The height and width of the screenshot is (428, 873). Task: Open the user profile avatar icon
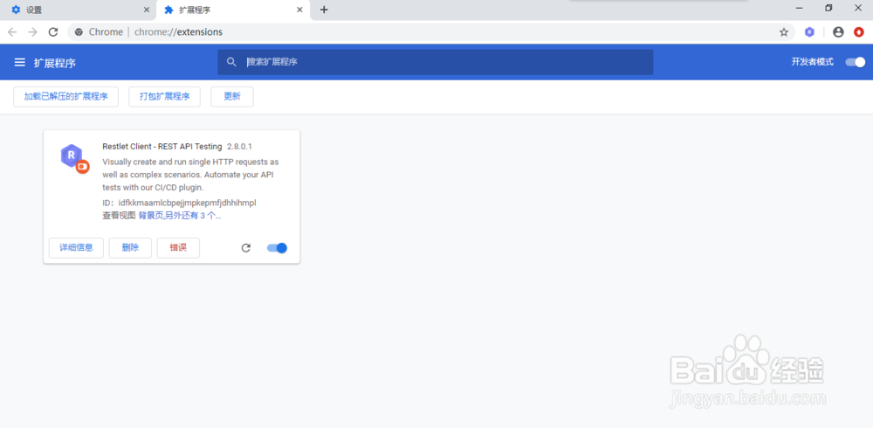coord(838,32)
